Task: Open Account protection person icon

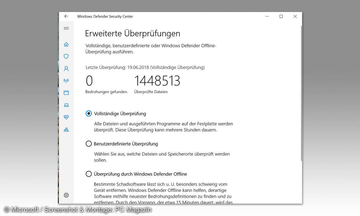Action: tap(66, 68)
